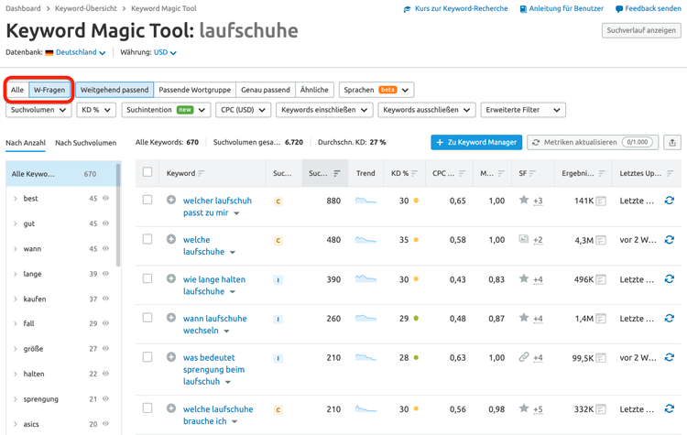Open Kurs zur Keyword-Recherche link

tap(455, 8)
